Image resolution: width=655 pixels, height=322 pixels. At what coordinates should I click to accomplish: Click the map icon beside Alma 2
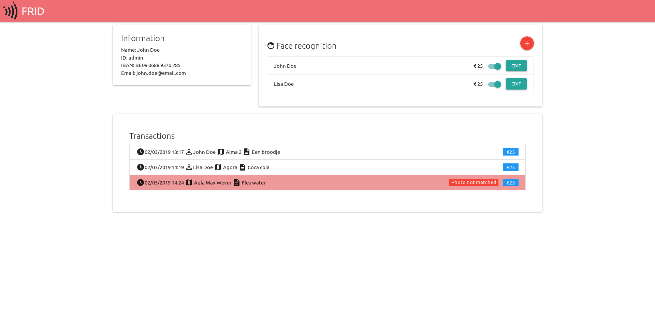(221, 152)
